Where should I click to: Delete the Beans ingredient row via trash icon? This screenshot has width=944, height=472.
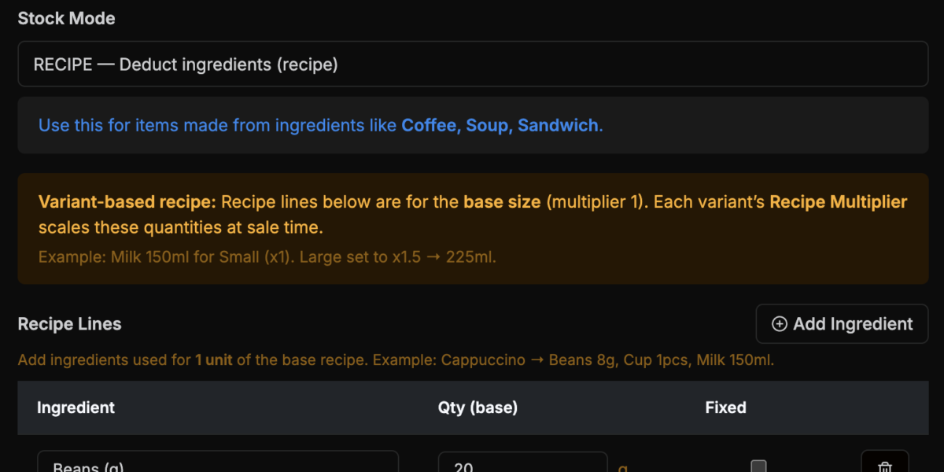coord(885,466)
